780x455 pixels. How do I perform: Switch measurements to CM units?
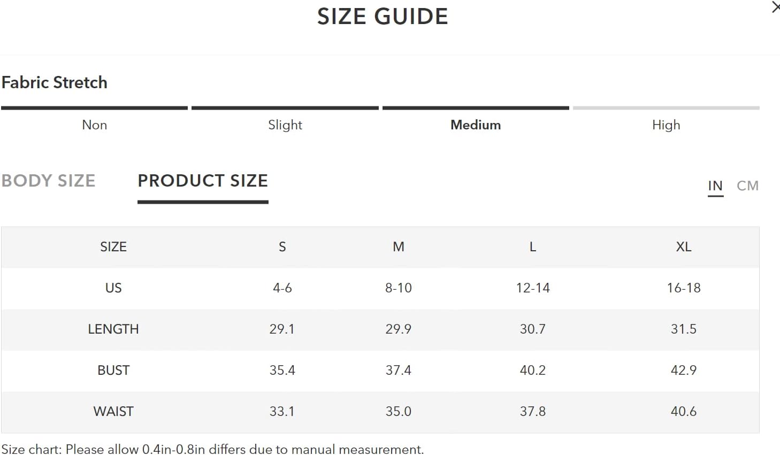(x=747, y=186)
